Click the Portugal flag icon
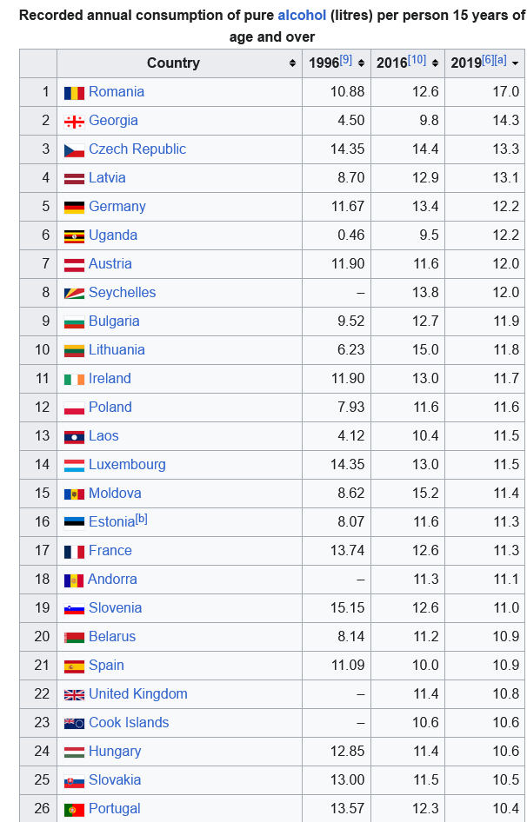Image resolution: width=527 pixels, height=822 pixels. click(x=74, y=810)
